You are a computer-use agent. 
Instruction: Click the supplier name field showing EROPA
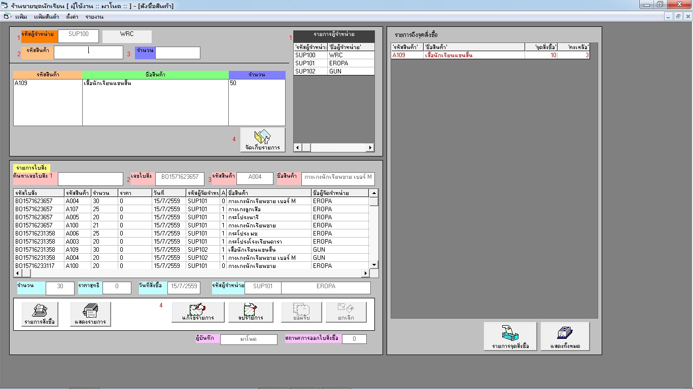tap(326, 288)
